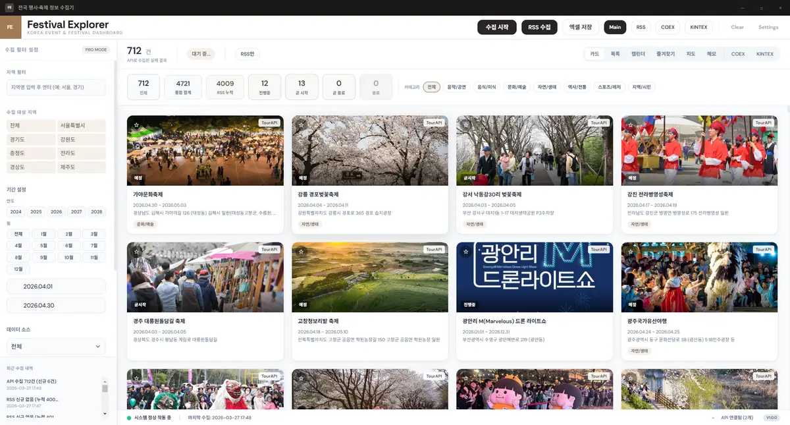
Task: Star the 고창청보리밭 축제 card
Action: point(301,251)
